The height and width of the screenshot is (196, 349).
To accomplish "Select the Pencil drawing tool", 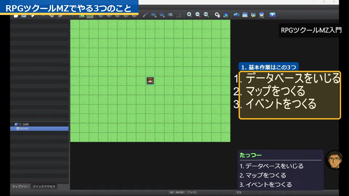I will click(x=145, y=15).
